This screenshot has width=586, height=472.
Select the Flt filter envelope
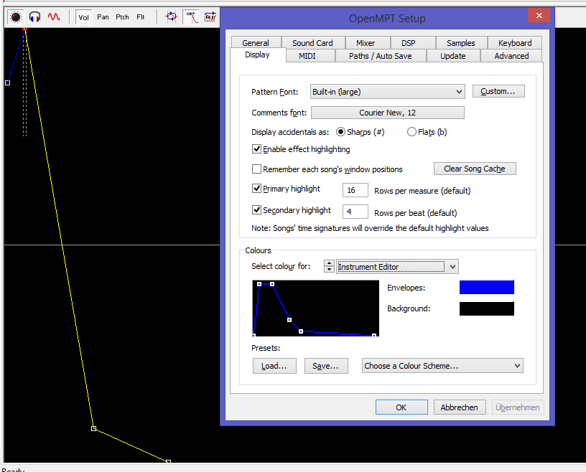[141, 16]
